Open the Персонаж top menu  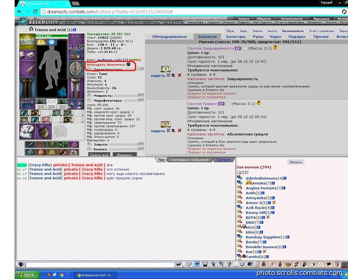[x=321, y=19]
